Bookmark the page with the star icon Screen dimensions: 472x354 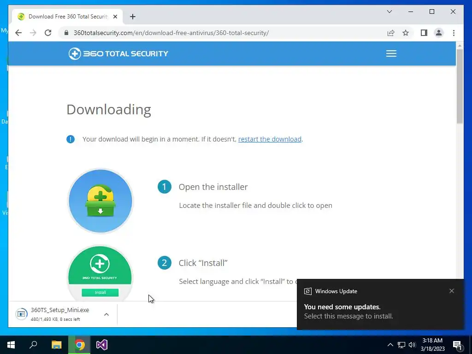point(406,33)
